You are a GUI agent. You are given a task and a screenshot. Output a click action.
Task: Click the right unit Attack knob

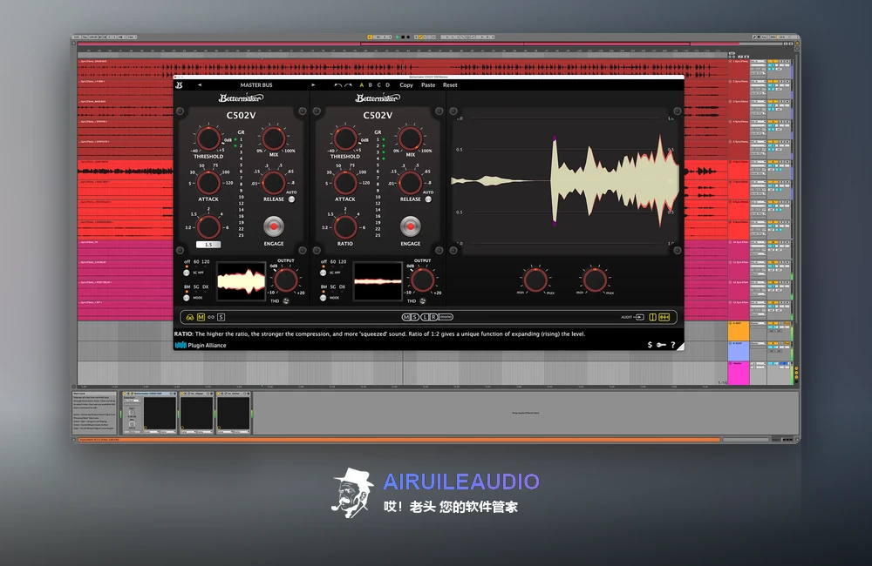pos(345,182)
